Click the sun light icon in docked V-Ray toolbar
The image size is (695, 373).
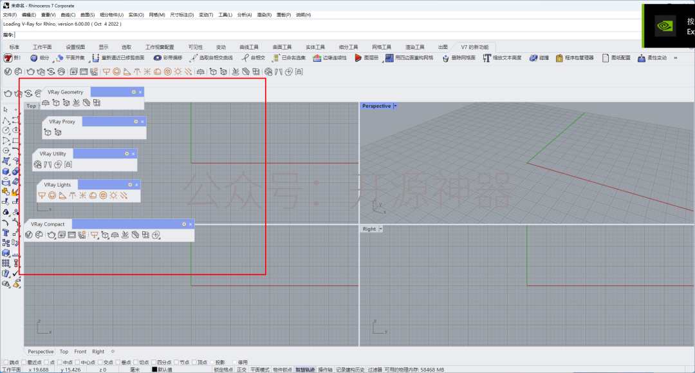pyautogui.click(x=178, y=72)
